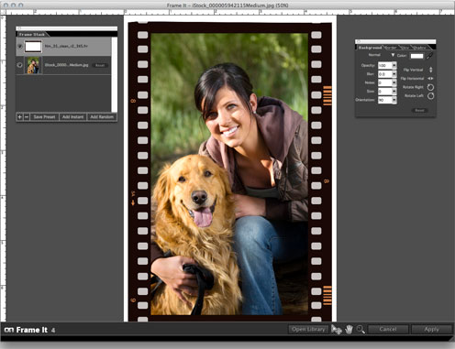Click the film frame layer name
The width and height of the screenshot is (455, 349).
[x=66, y=46]
